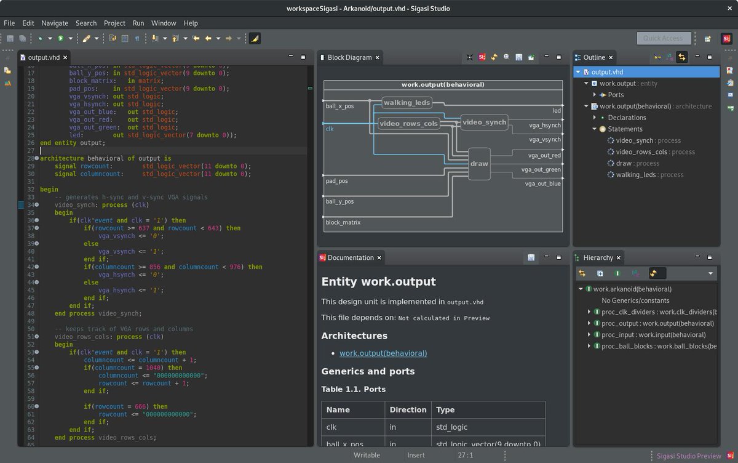The height and width of the screenshot is (463, 738).
Task: Click the green Run button in the toolbar
Action: click(x=60, y=38)
